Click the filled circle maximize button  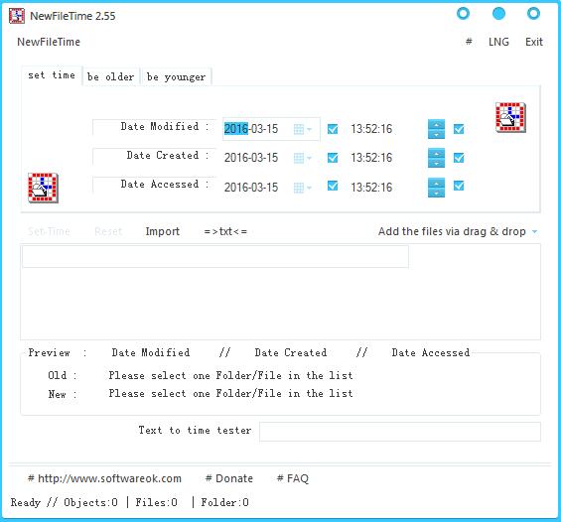pyautogui.click(x=498, y=14)
